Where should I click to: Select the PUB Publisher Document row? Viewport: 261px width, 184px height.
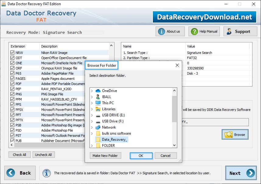(x=48, y=140)
